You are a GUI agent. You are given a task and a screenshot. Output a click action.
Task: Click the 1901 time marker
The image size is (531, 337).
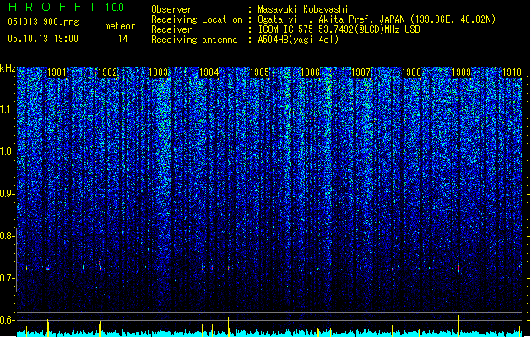point(57,72)
